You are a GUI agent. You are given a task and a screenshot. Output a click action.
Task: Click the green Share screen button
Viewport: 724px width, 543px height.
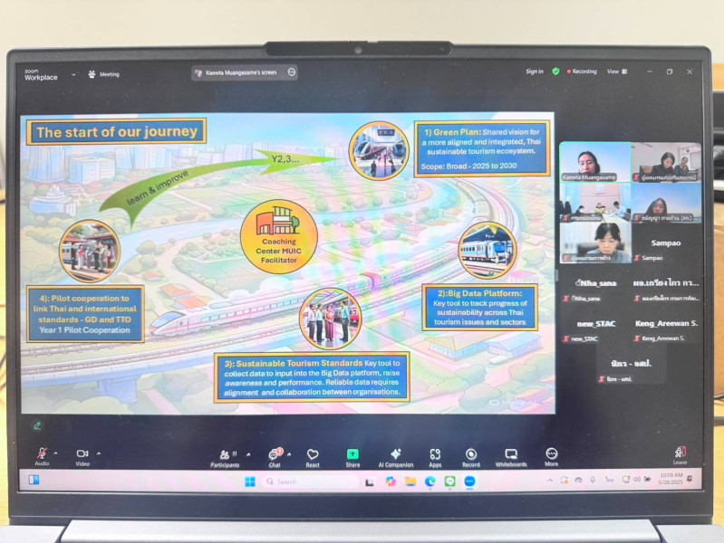click(352, 455)
